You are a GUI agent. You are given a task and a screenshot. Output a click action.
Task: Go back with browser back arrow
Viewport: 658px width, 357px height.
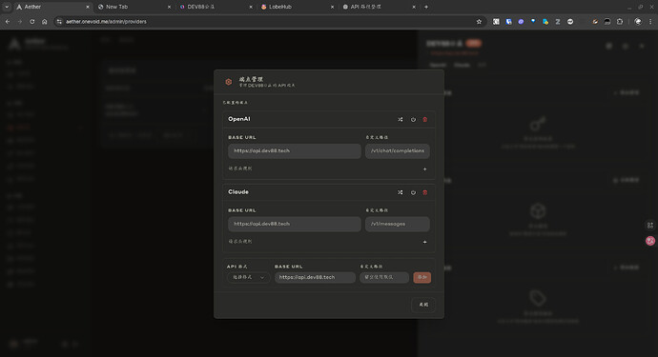point(8,21)
